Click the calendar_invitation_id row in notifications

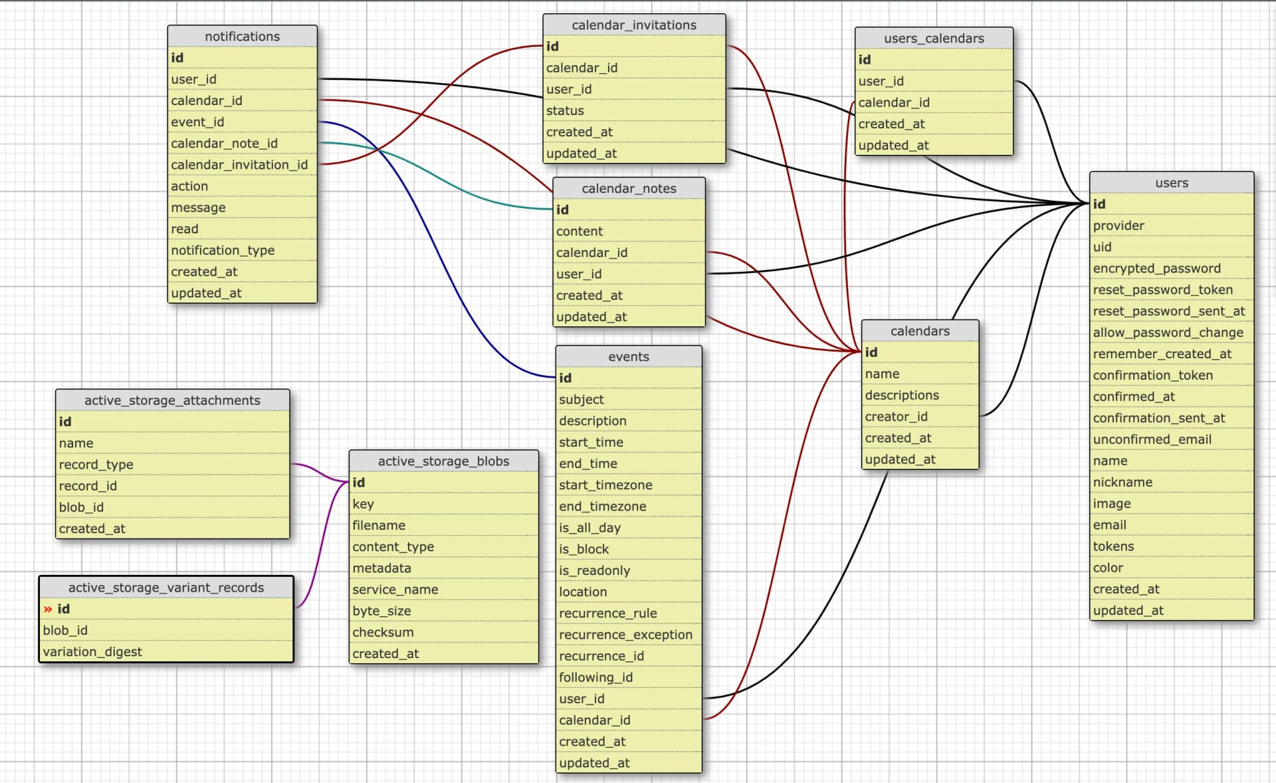click(239, 165)
